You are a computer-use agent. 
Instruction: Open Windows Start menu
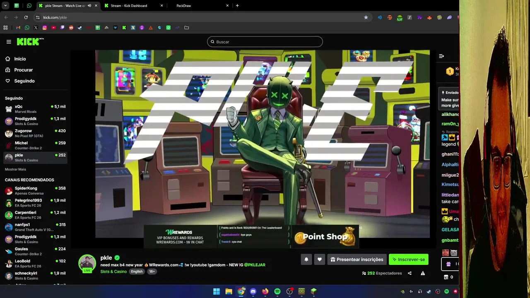(217, 291)
